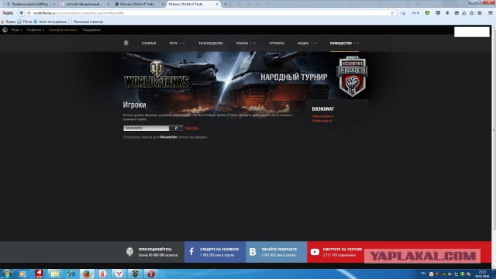496x279 pixels.
Task: Expand the СООБЩЕСТВО submenu arrow
Action: tap(358, 43)
